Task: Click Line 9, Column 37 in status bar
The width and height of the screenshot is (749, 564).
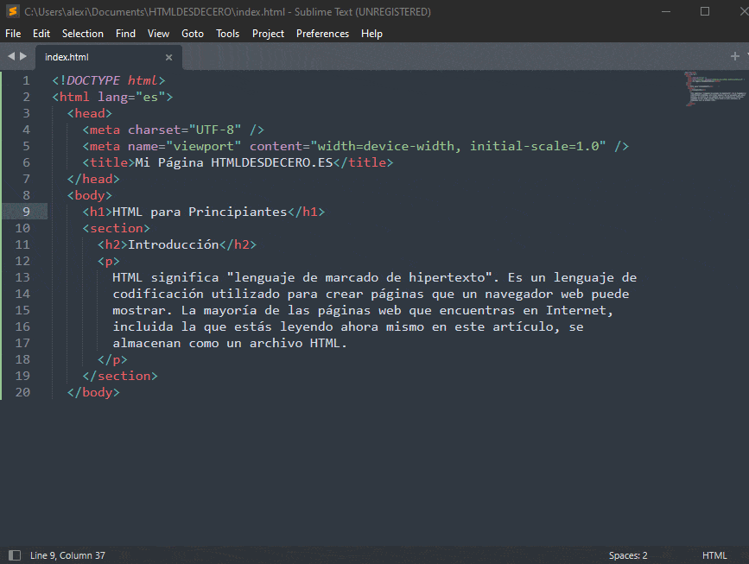Action: coord(67,555)
